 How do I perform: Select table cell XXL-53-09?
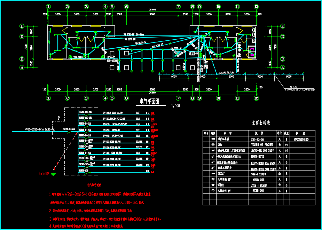[258, 139]
